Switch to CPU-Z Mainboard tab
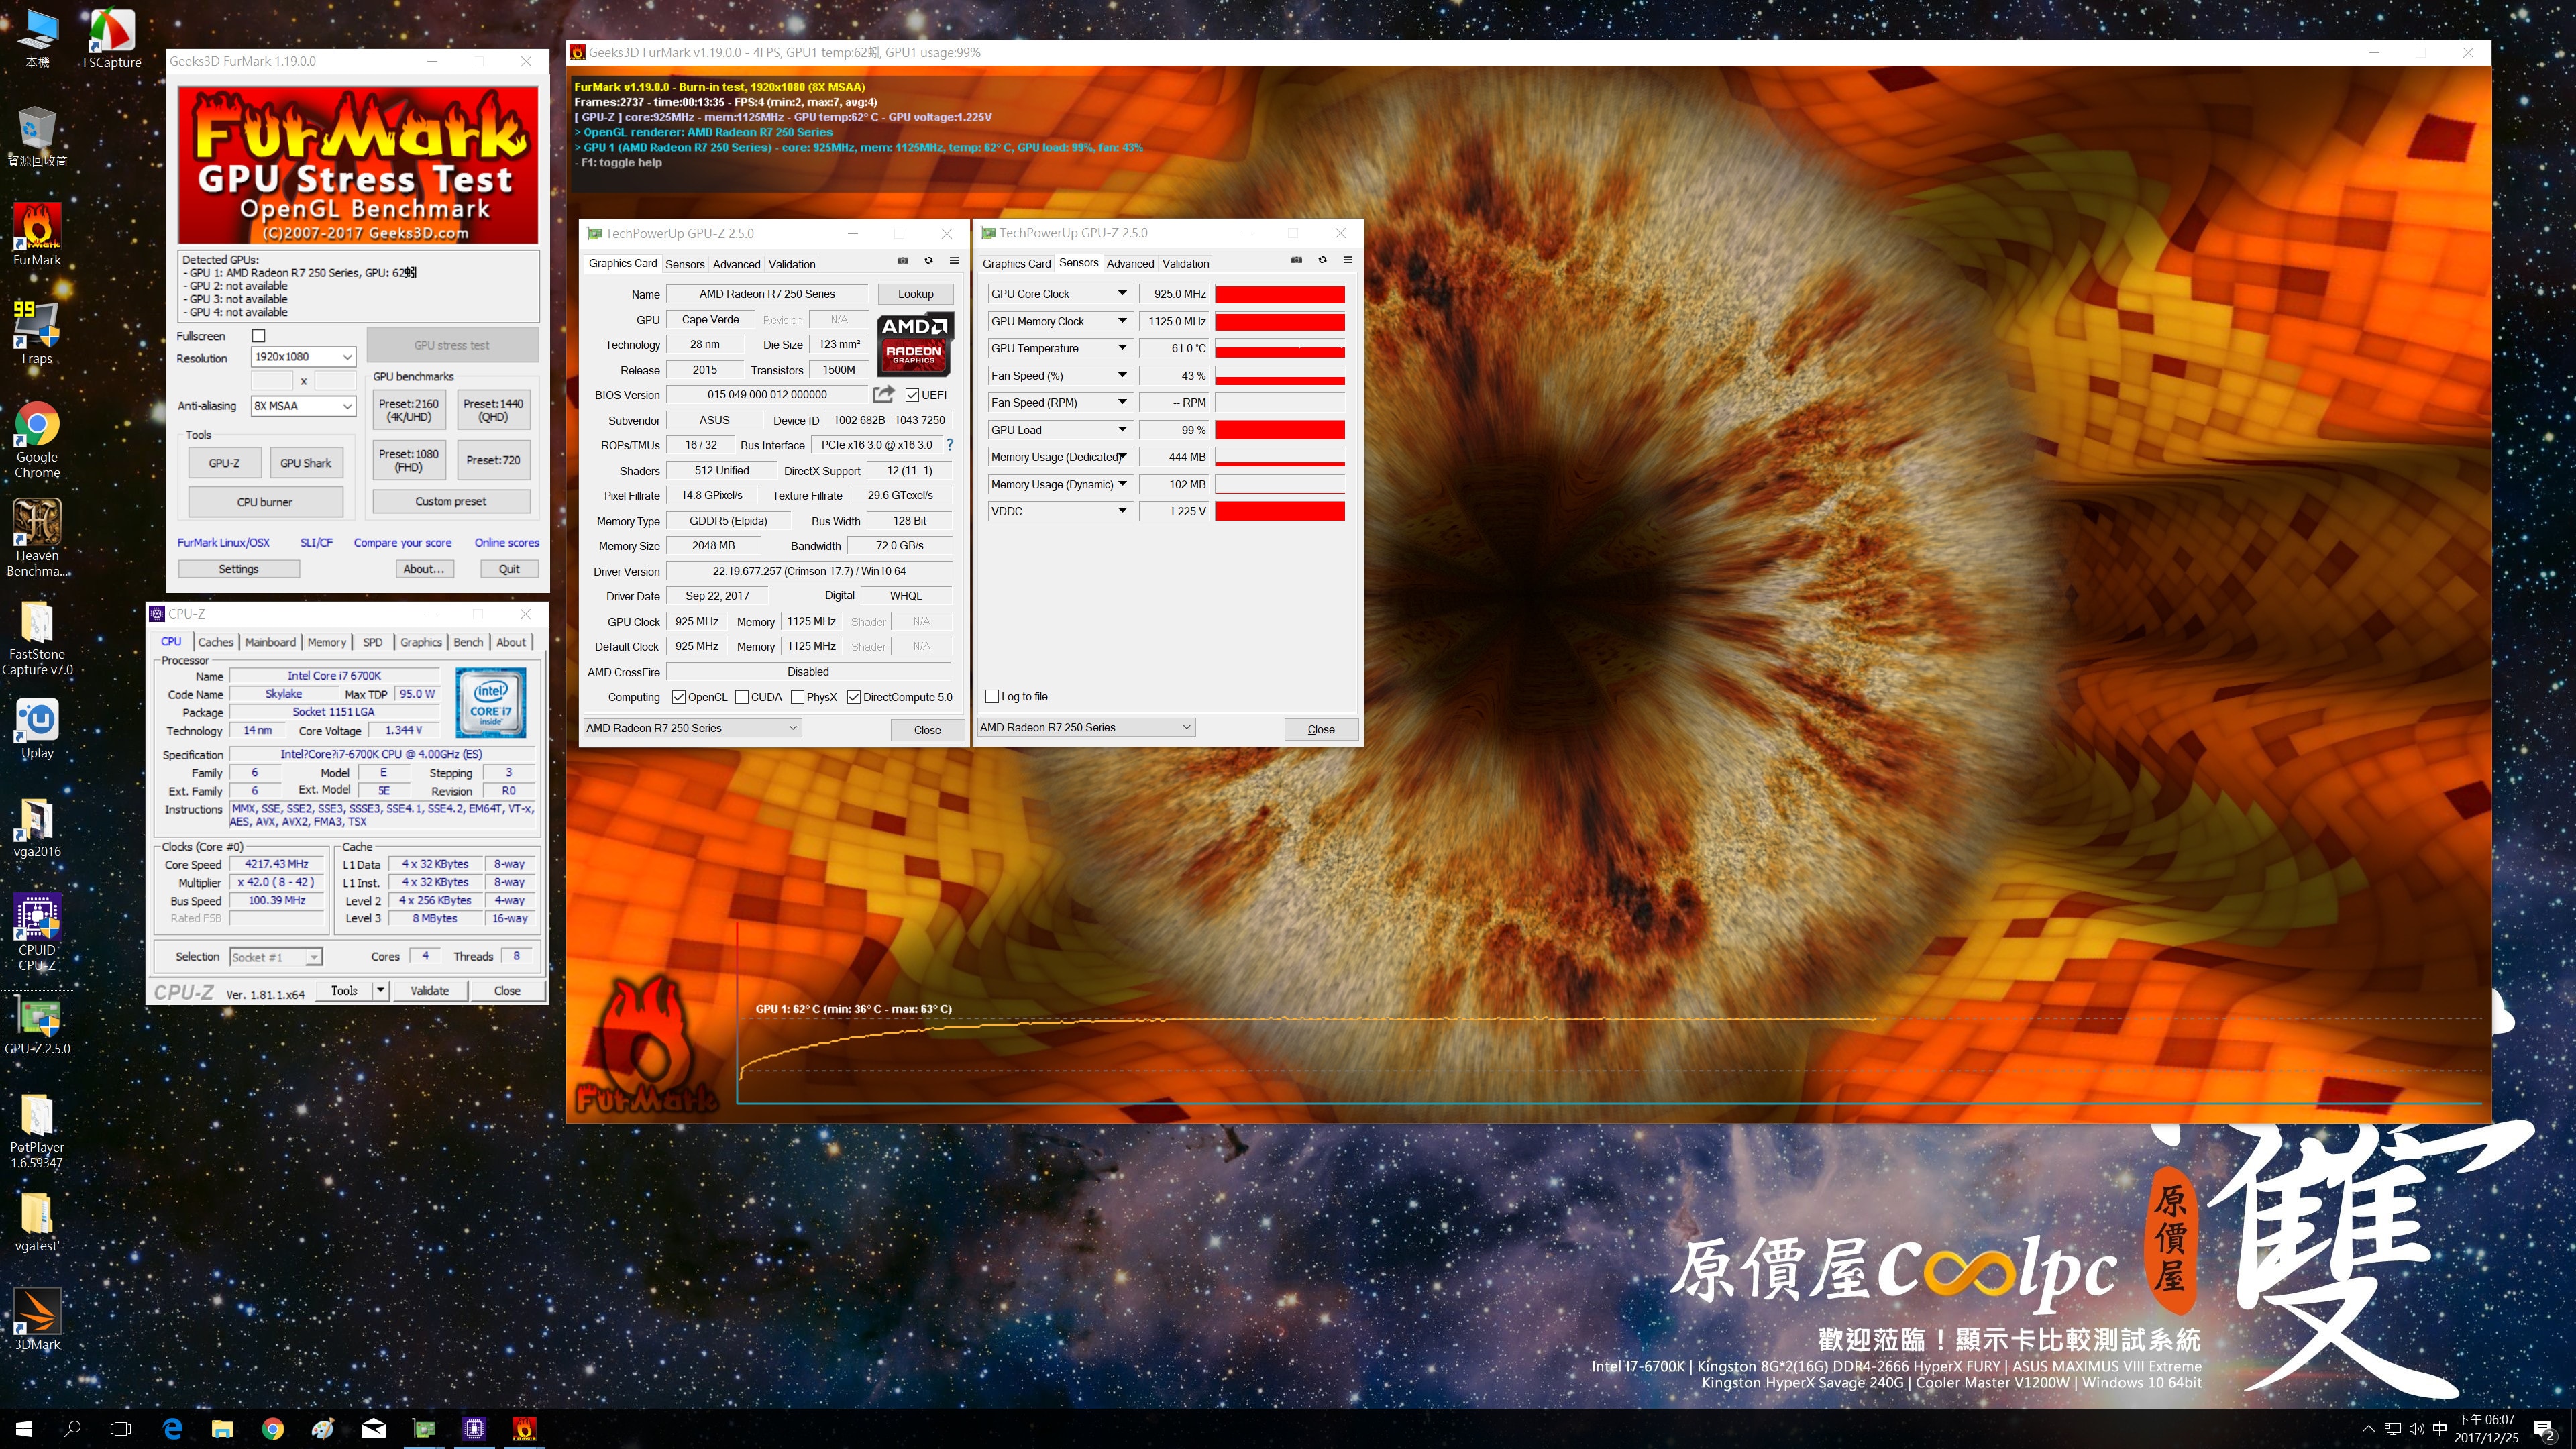Screen dimensions: 2576x1449 coord(270,642)
